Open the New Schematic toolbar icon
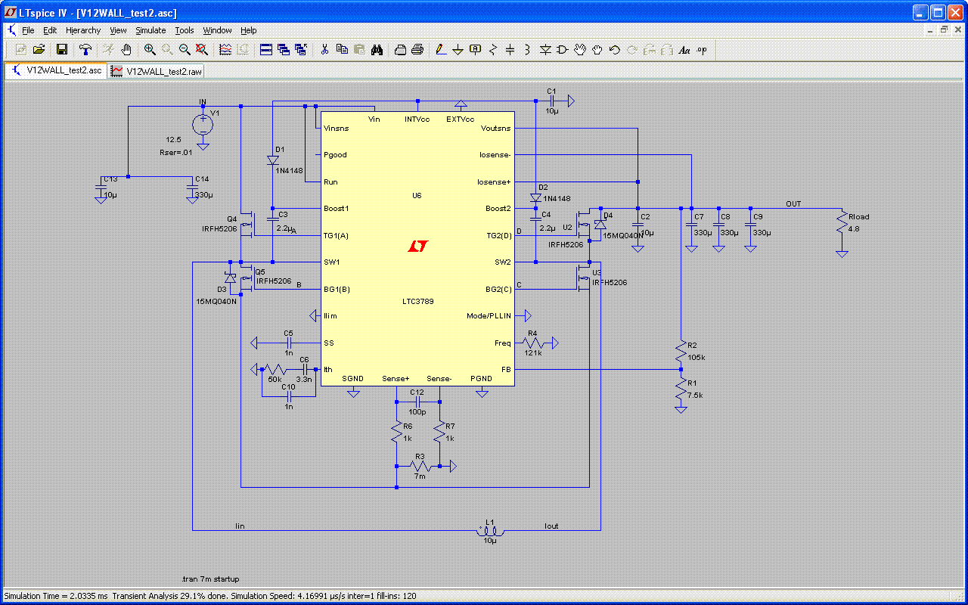 click(x=20, y=50)
